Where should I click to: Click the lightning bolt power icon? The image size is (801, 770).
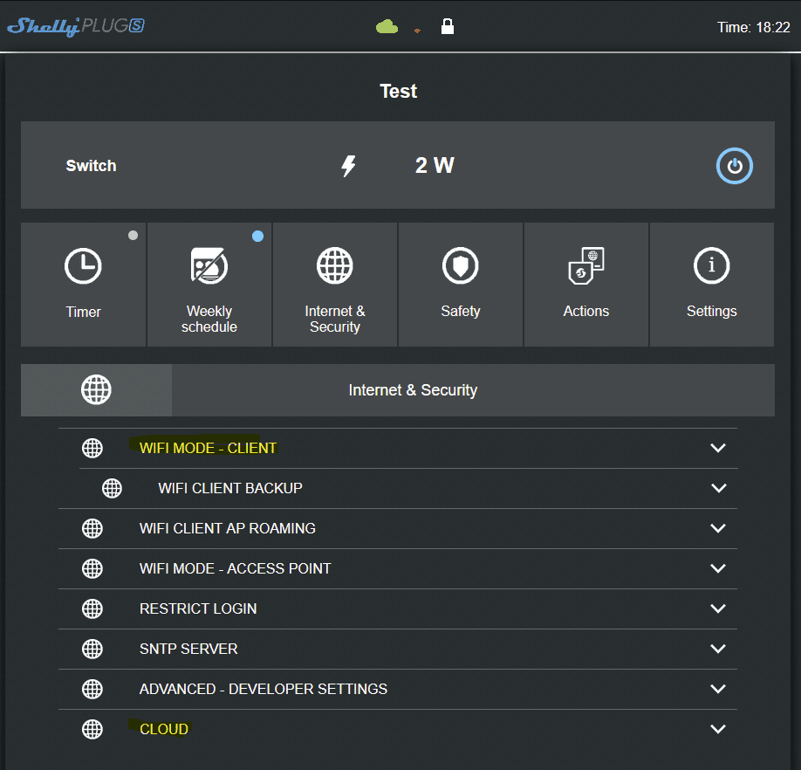[x=348, y=166]
